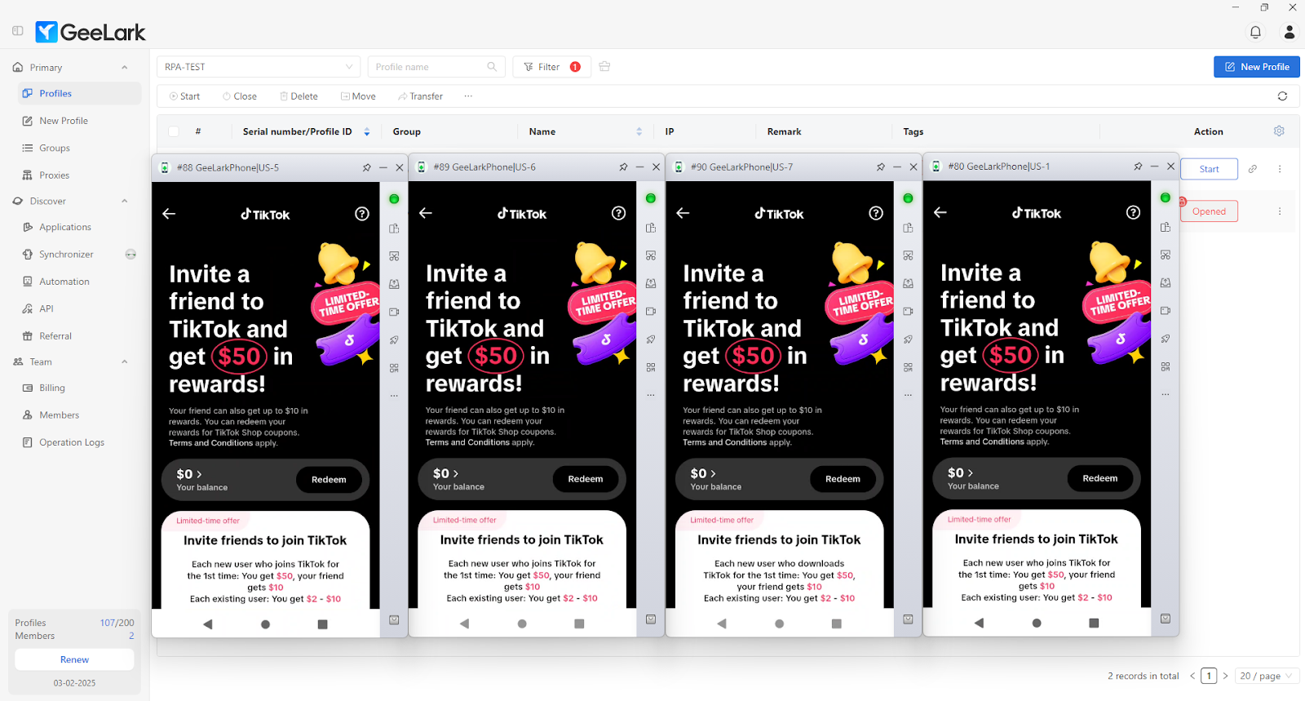Image resolution: width=1305 pixels, height=701 pixels.
Task: Open TikTok help icon in US-7 phone
Action: [x=876, y=213]
